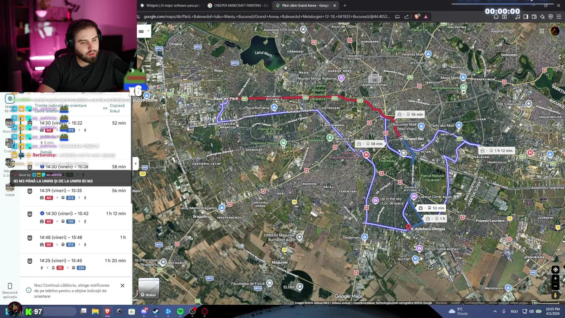Click the 1 h route label on map
This screenshot has width=565, height=318.
point(436,219)
